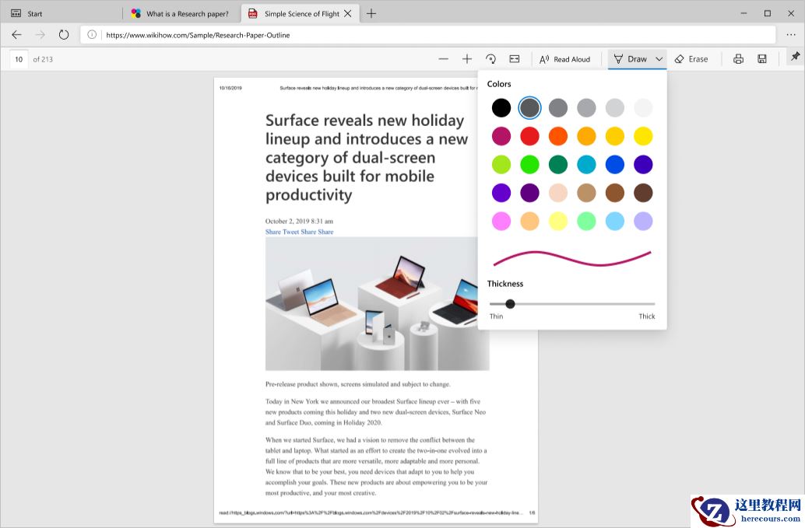Start Read Aloud for the PDF

564,59
